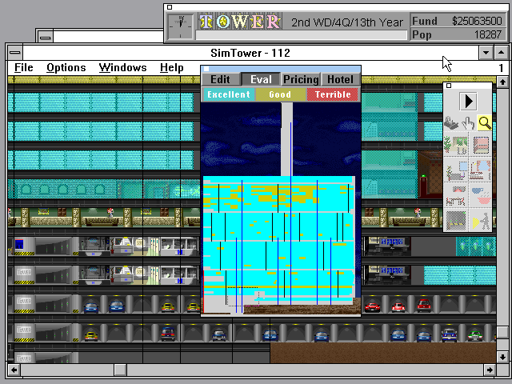
Task: Open the TOWER status bar's control box
Action: 170,7
